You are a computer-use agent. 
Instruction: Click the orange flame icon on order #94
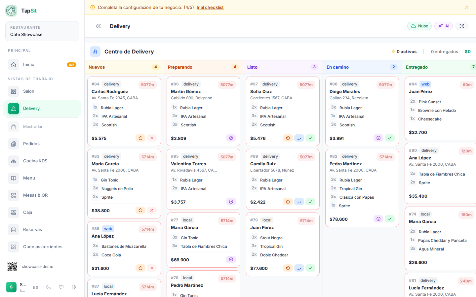click(x=140, y=138)
